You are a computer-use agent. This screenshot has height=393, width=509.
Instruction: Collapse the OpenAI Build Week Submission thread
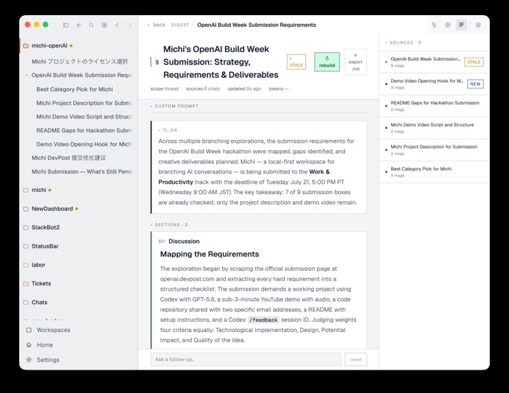coord(26,75)
